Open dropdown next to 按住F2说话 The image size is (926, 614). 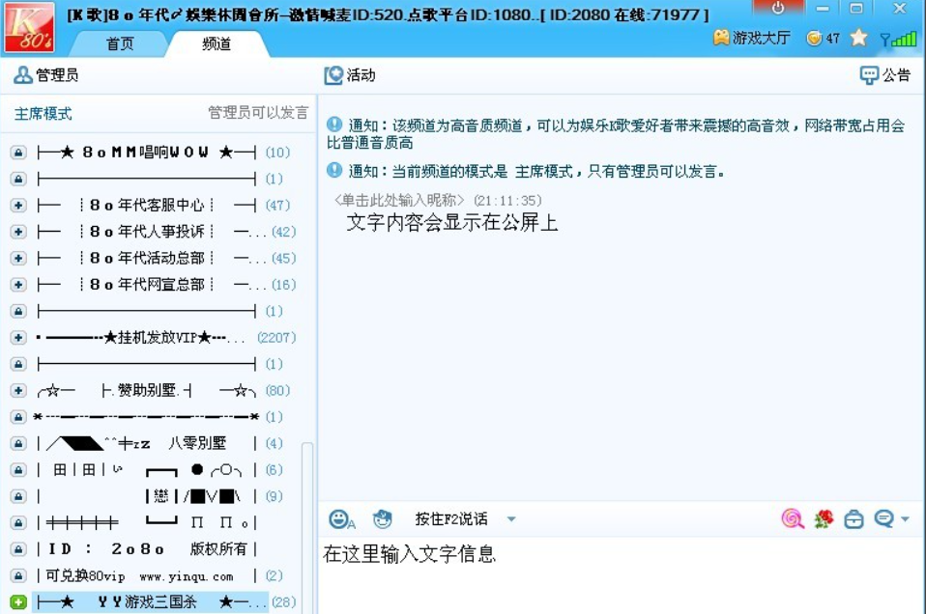[511, 519]
